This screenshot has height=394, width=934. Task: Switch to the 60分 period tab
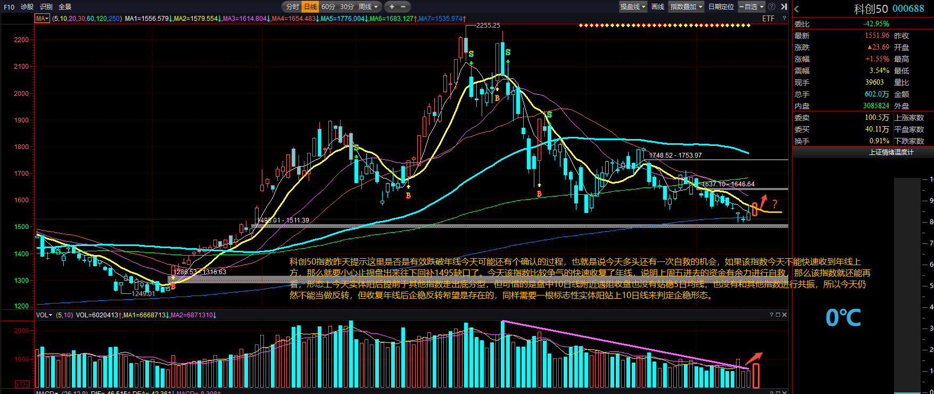[x=328, y=7]
